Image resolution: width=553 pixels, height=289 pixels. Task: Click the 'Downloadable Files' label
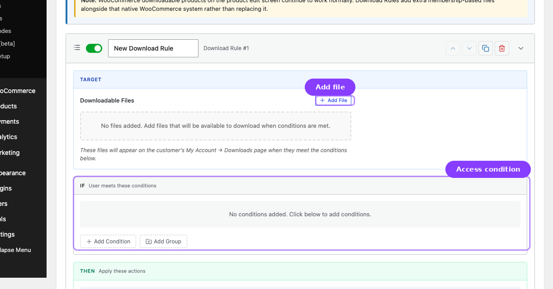point(107,100)
